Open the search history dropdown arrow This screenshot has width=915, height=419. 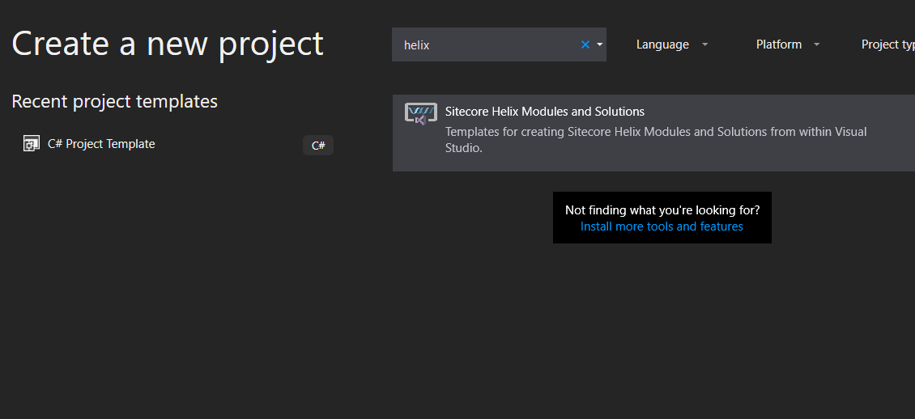[x=599, y=44]
